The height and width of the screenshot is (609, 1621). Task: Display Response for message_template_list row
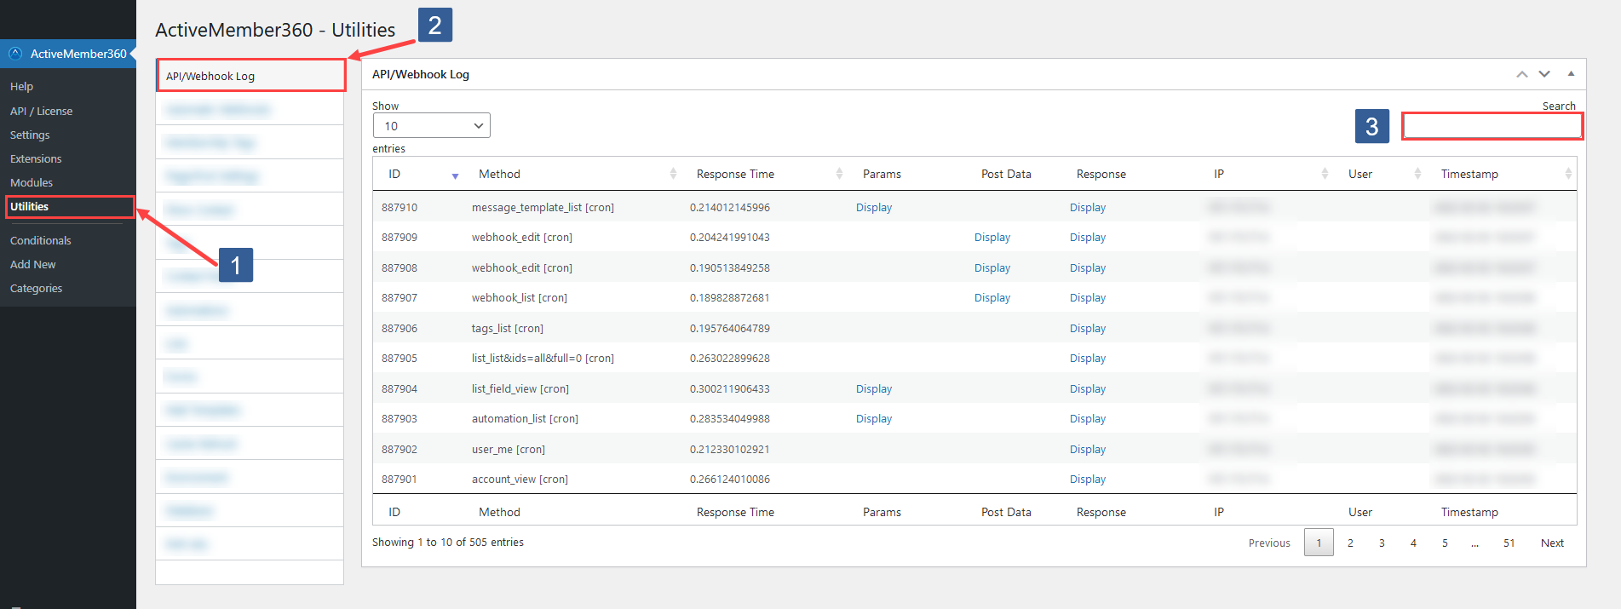tap(1088, 208)
